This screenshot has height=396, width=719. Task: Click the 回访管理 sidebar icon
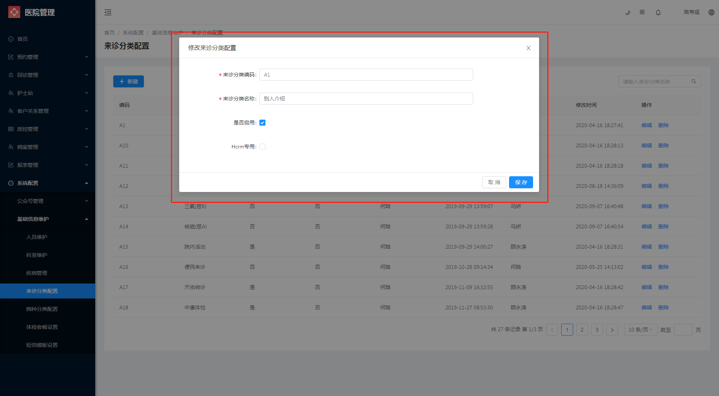click(11, 75)
